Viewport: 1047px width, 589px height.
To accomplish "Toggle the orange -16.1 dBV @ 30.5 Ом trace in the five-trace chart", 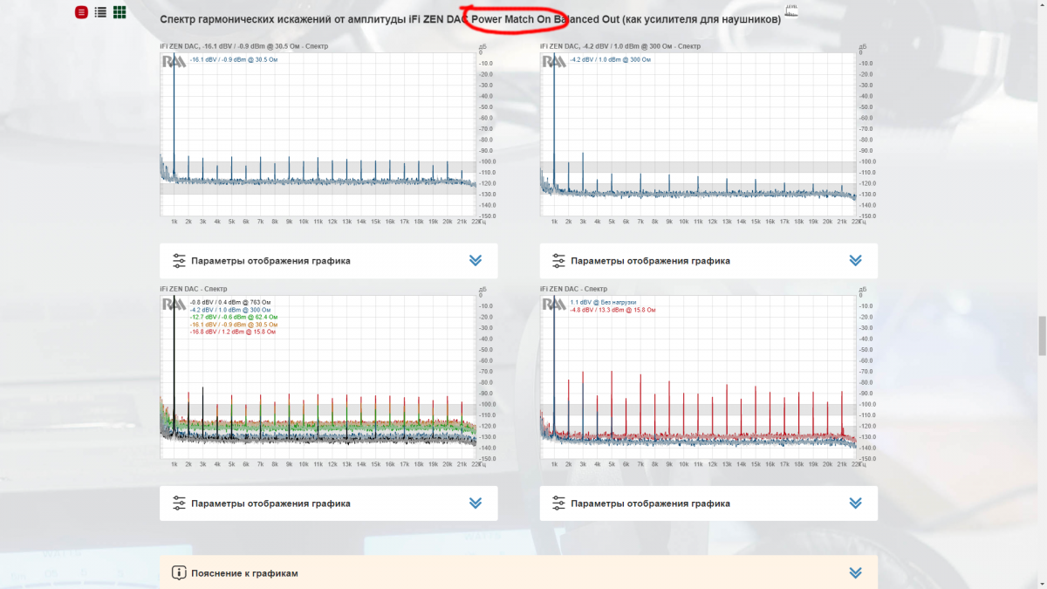I will click(x=233, y=324).
